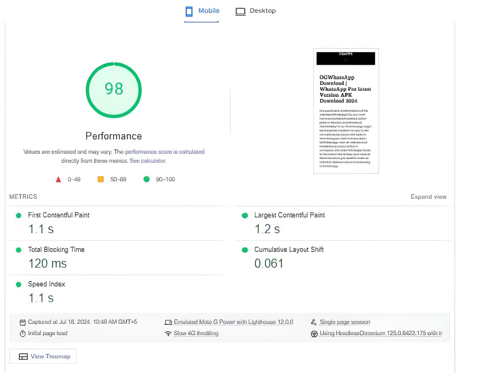498x373 pixels.
Task: Click the mobile phone icon
Action: 189,11
